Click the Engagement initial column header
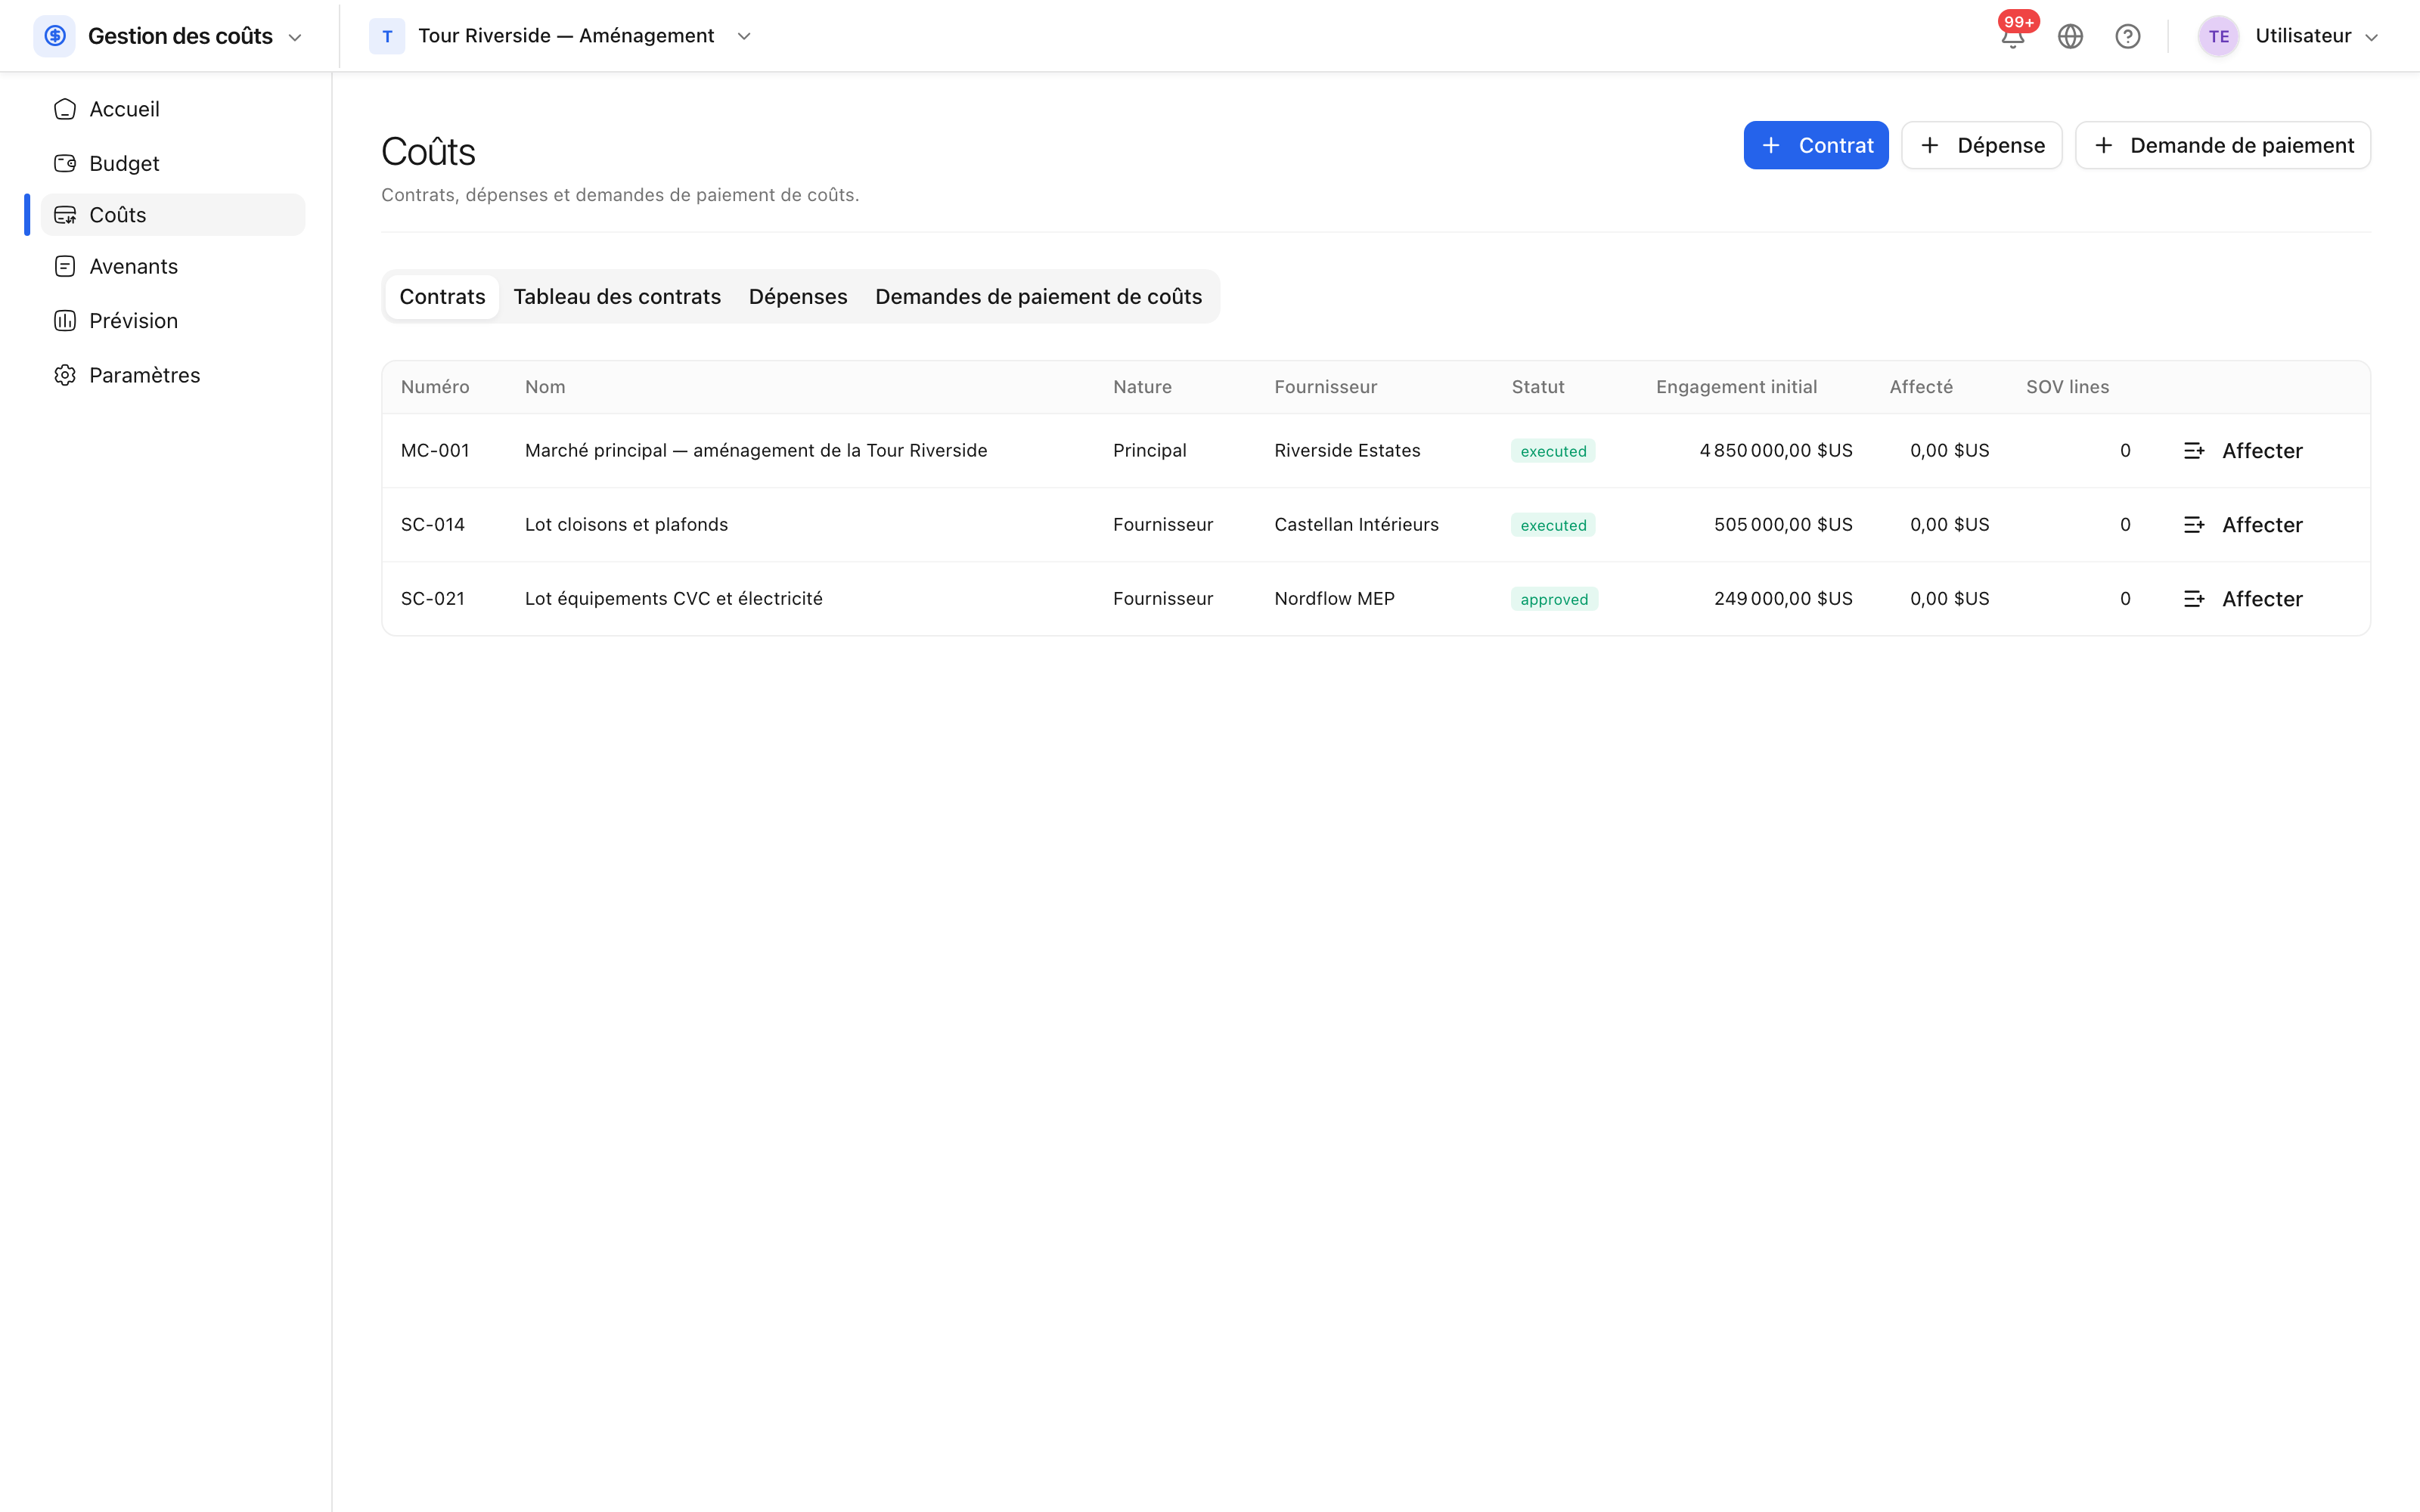Viewport: 2420px width, 1512px height. tap(1736, 387)
